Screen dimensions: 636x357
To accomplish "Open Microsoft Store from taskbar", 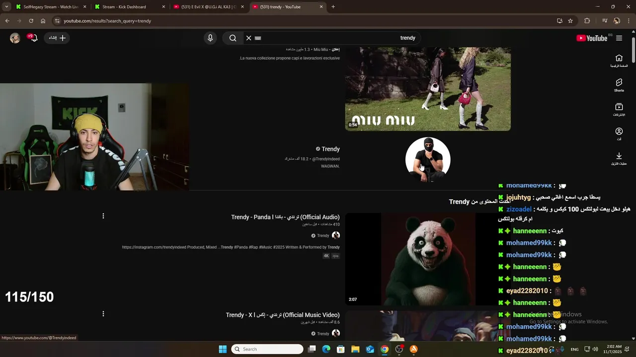I will 341,349.
